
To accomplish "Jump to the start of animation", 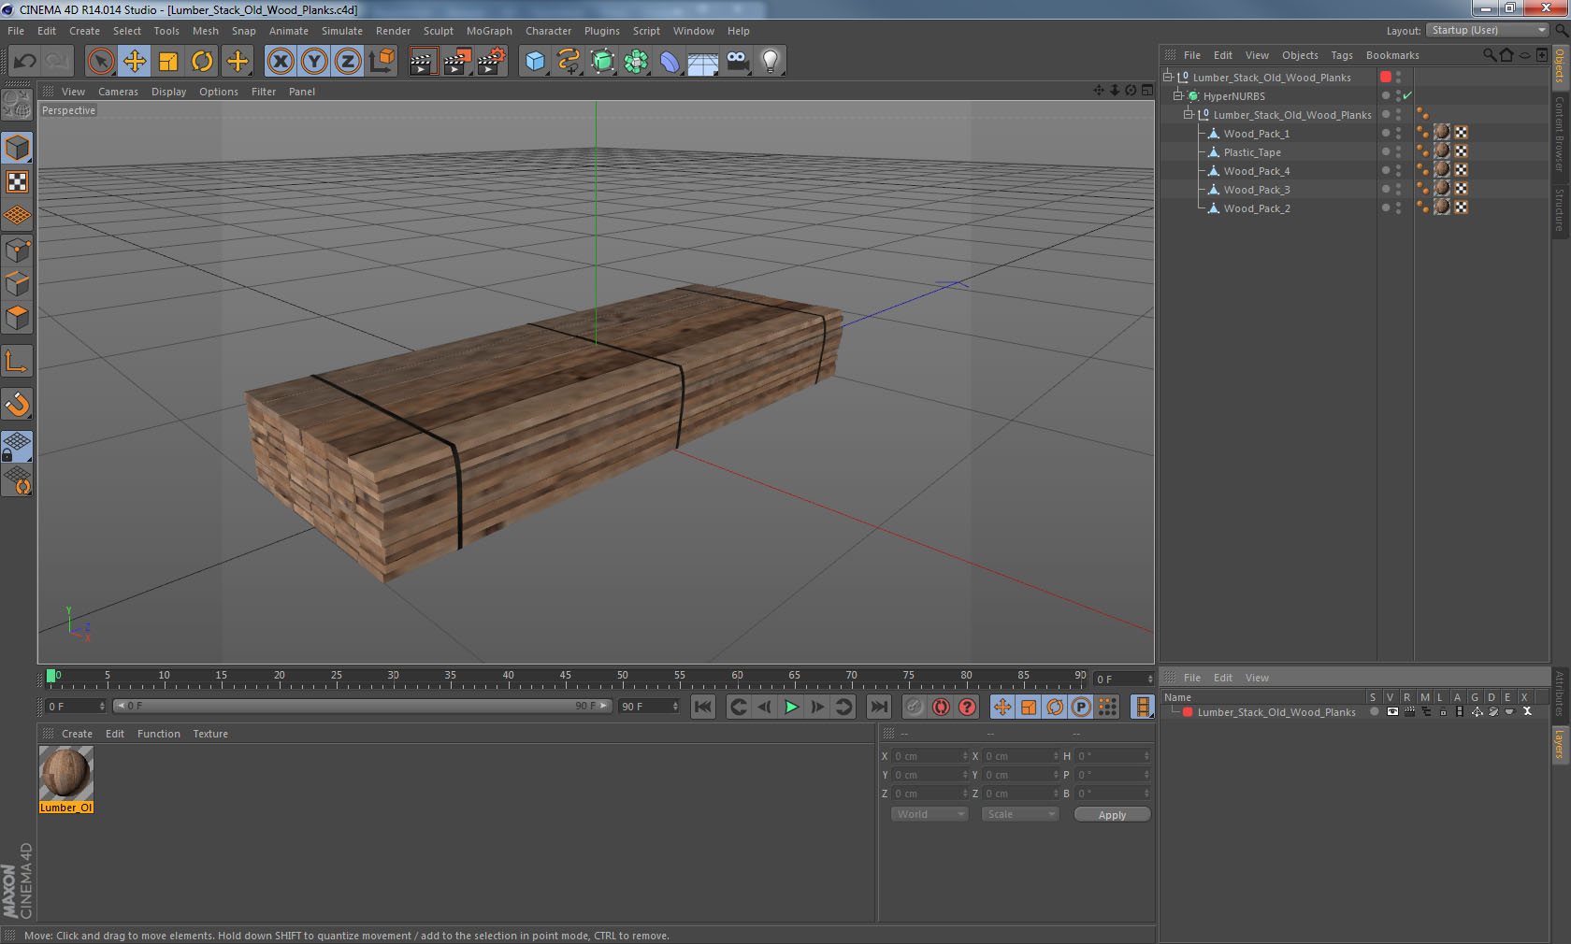I will (703, 707).
